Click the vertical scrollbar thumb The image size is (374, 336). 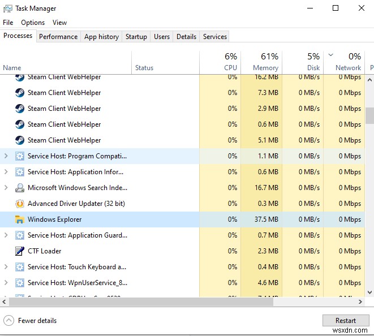pos(369,115)
